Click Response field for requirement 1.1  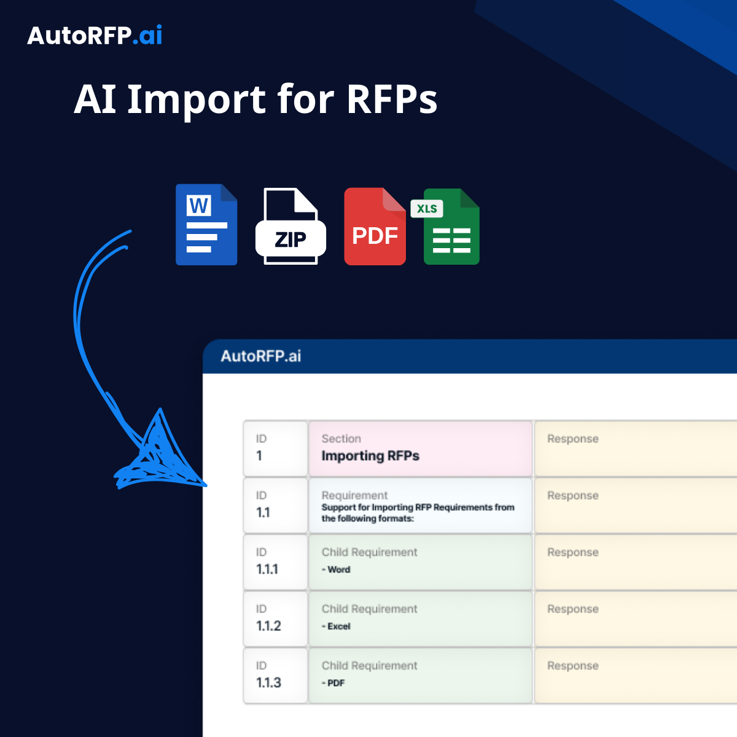[636, 505]
